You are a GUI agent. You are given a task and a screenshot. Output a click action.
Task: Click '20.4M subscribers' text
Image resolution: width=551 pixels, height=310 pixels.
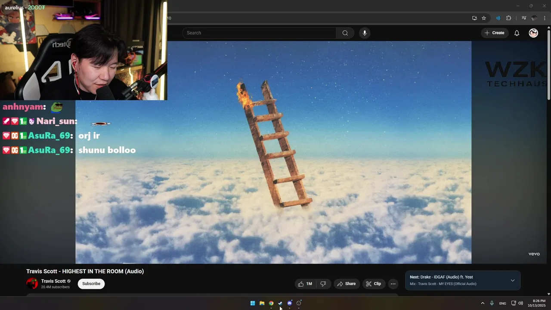[56, 287]
